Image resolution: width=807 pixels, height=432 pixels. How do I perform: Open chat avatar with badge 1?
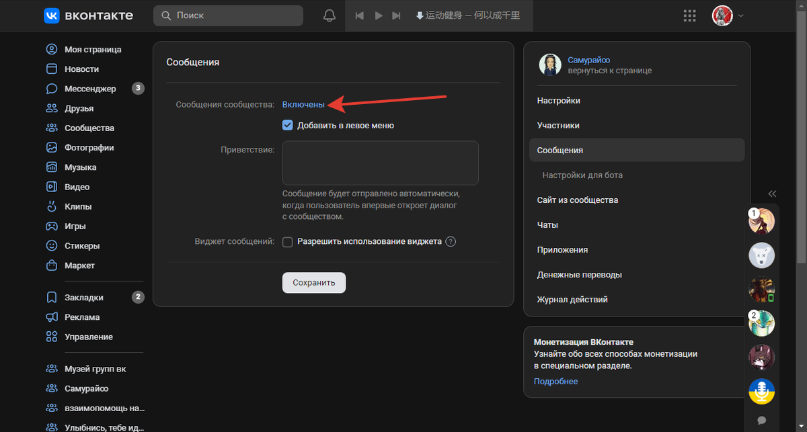pyautogui.click(x=762, y=221)
